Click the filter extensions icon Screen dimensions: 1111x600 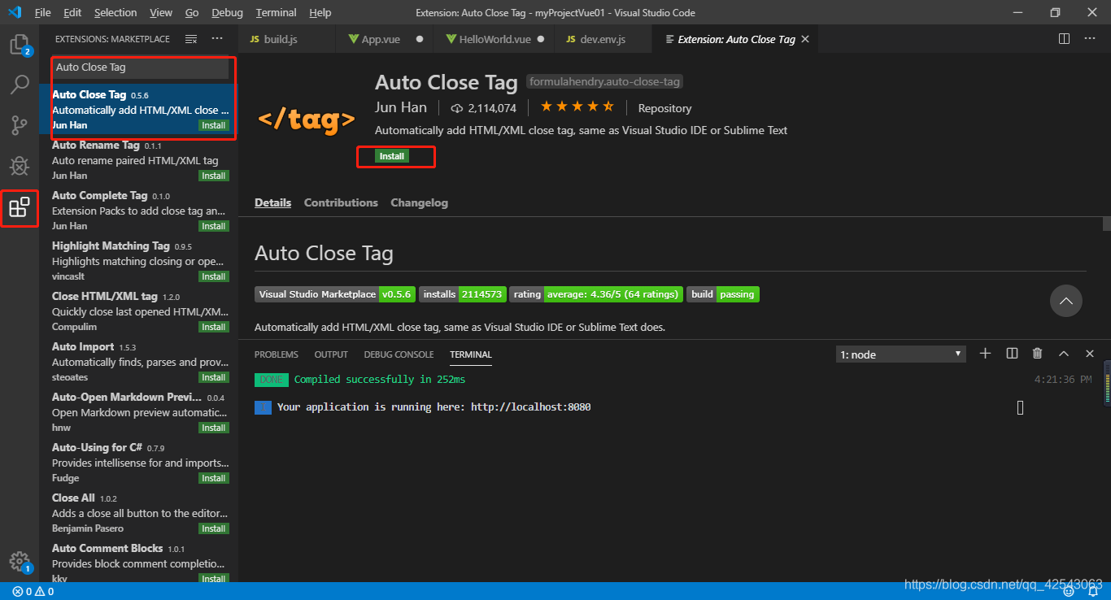tap(190, 37)
